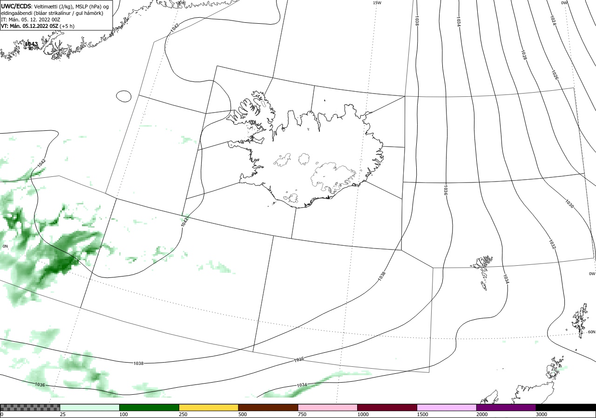596x418 pixels.
Task: Click the "1028" isobar label
Action: 524,54
